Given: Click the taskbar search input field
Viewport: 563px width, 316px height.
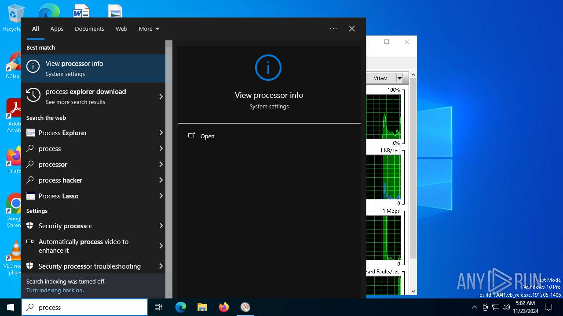Looking at the screenshot, I should point(84,307).
